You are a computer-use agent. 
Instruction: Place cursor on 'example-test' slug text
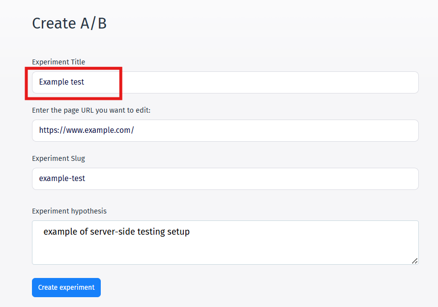pos(62,179)
